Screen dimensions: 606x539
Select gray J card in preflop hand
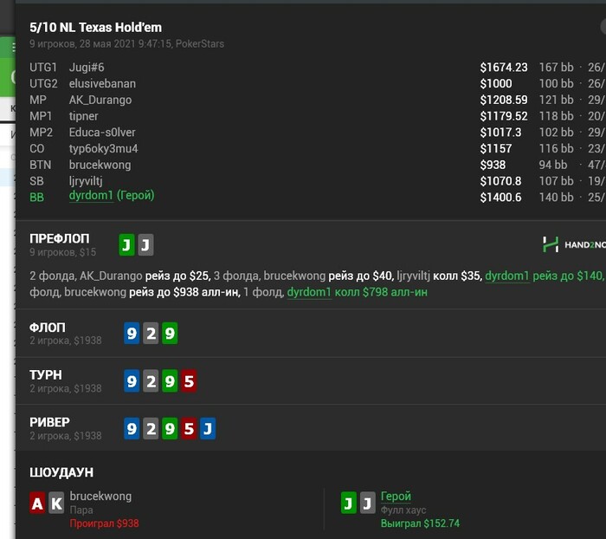(x=145, y=245)
